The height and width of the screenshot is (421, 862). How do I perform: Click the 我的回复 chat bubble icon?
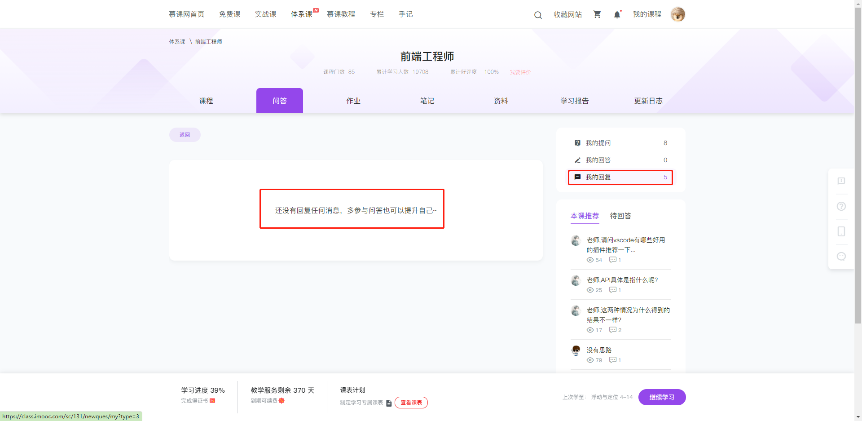click(578, 177)
